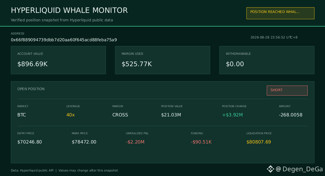Image resolution: width=325 pixels, height=176 pixels.
Task: Click the $80807.69 liquidation price
Action: click(259, 142)
